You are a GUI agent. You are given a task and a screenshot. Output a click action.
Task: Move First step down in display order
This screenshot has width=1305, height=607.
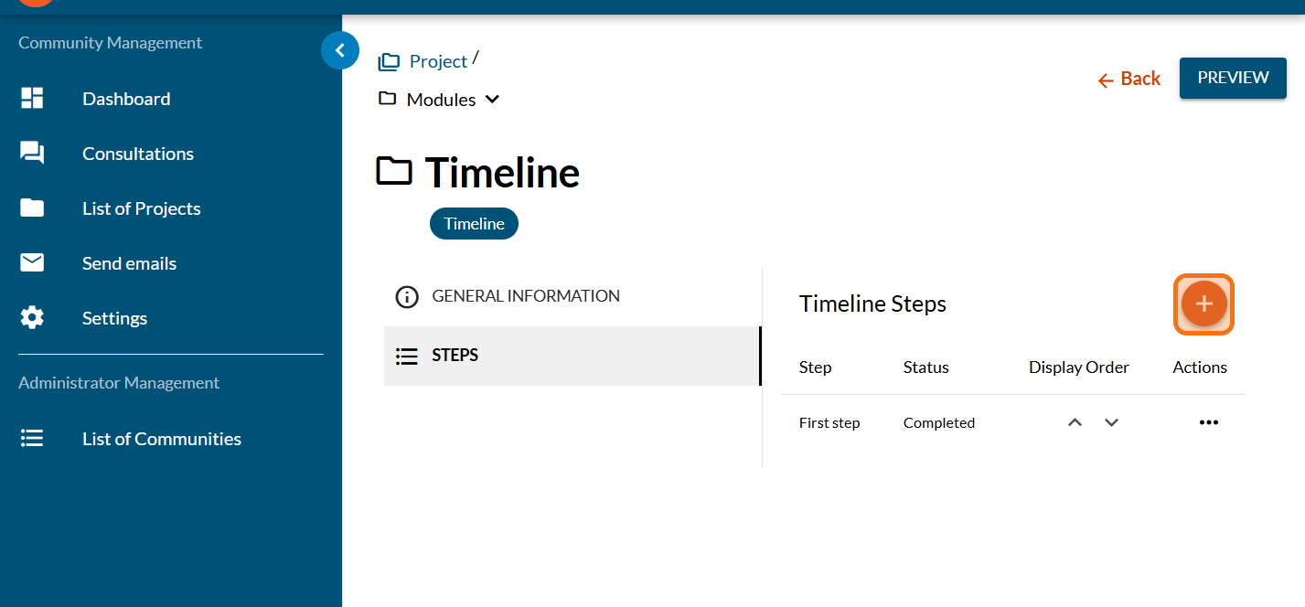tap(1111, 422)
